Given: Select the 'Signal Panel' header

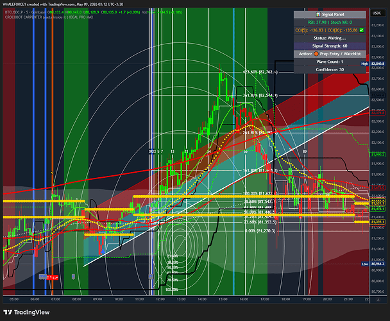Looking at the screenshot, I should pyautogui.click(x=330, y=14).
